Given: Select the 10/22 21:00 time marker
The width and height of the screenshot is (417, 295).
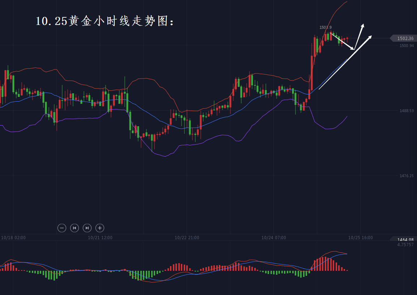Looking at the screenshot, I should 187,238.
